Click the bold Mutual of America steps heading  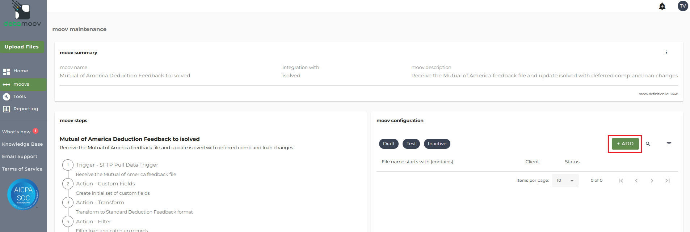[130, 139]
